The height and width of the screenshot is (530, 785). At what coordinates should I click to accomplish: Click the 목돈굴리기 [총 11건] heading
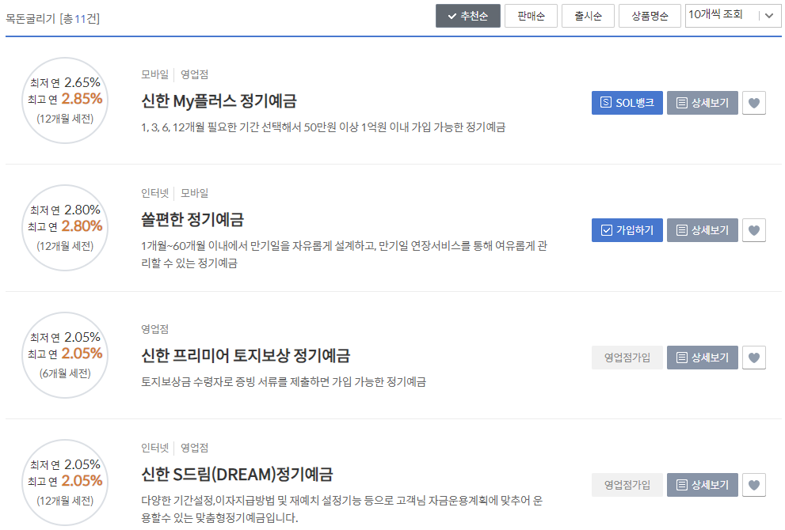coord(52,18)
